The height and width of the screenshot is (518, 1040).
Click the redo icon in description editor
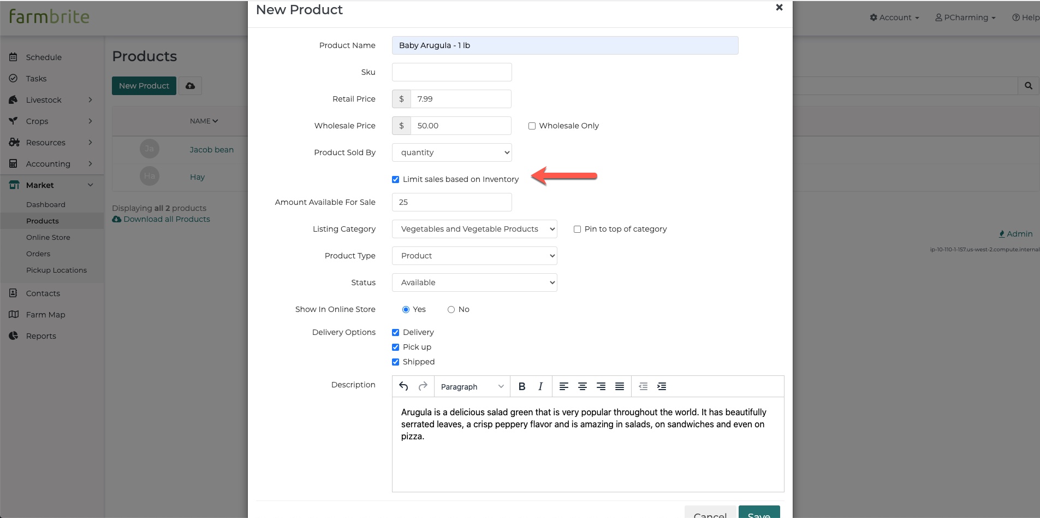(x=423, y=386)
